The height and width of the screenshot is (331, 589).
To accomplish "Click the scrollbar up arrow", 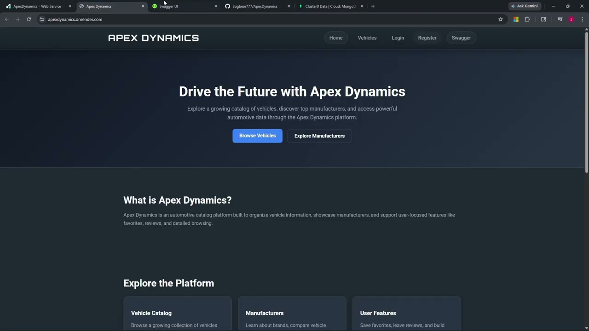I will click(x=586, y=29).
